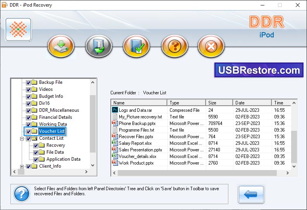Viewport: 307px width, 210px height.
Task: Click the folder tree scroll right arrow
Action: (x=86, y=172)
